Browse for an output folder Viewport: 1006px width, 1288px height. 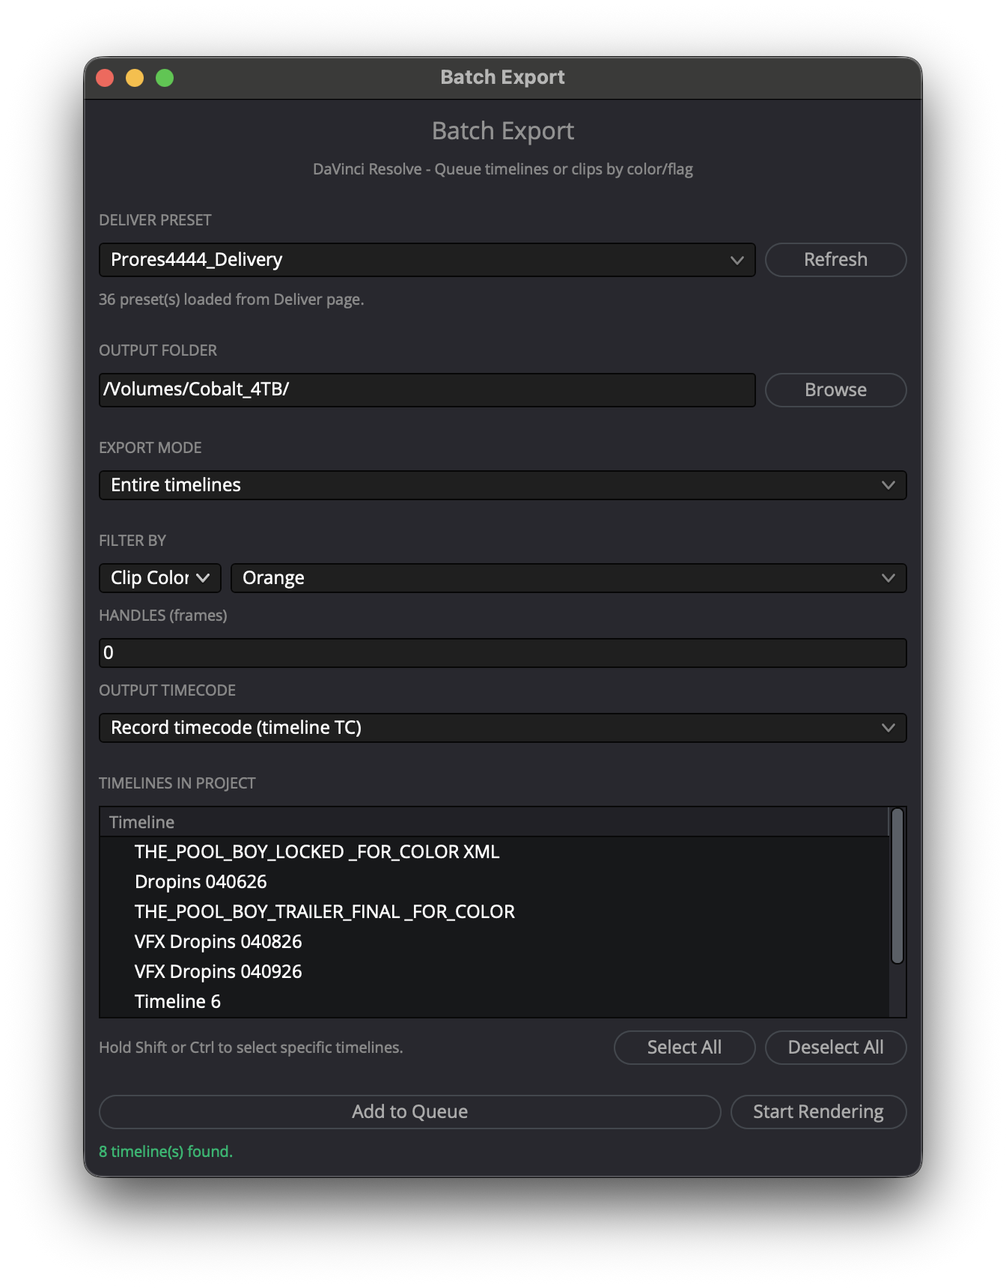(835, 390)
